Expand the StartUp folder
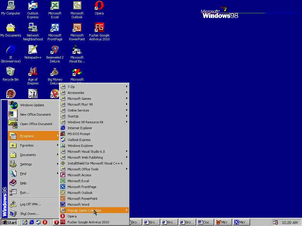This screenshot has height=226, width=302. click(x=94, y=116)
